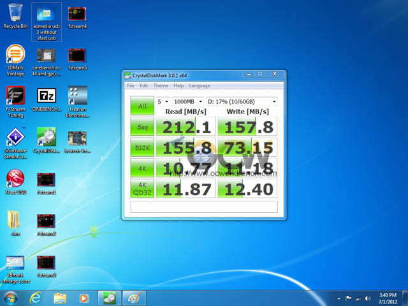
Task: Open the Edit menu in CrystalDiskMark
Action: click(143, 85)
